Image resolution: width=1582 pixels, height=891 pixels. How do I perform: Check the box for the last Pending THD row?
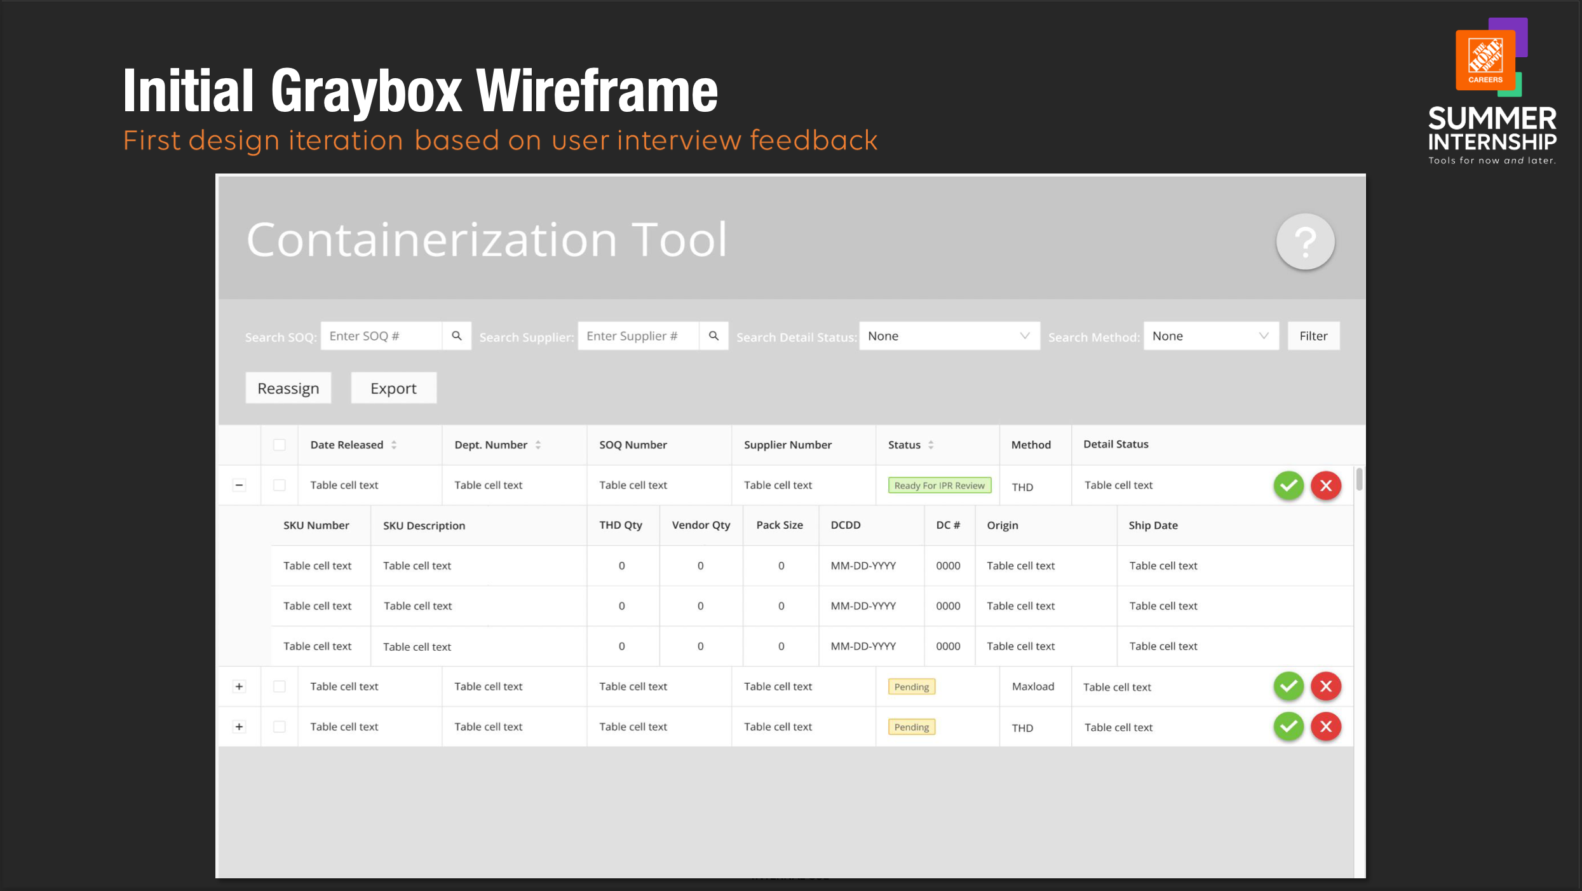[x=280, y=726]
